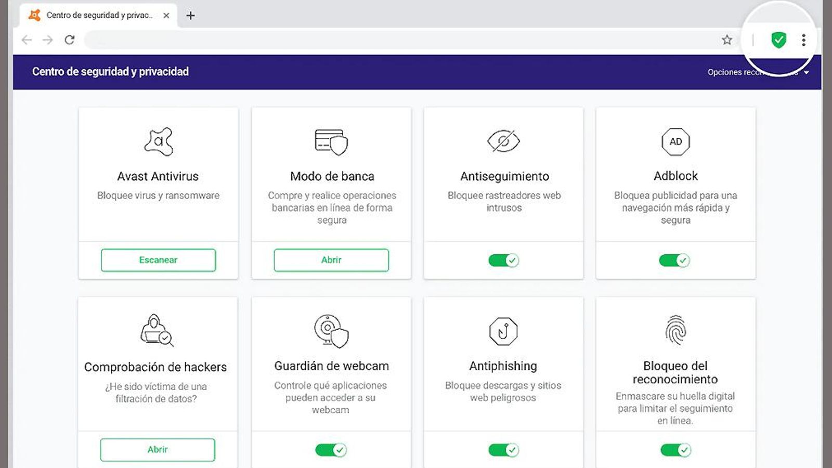Open Modo de banca with Abrir button
This screenshot has width=832, height=468.
331,260
